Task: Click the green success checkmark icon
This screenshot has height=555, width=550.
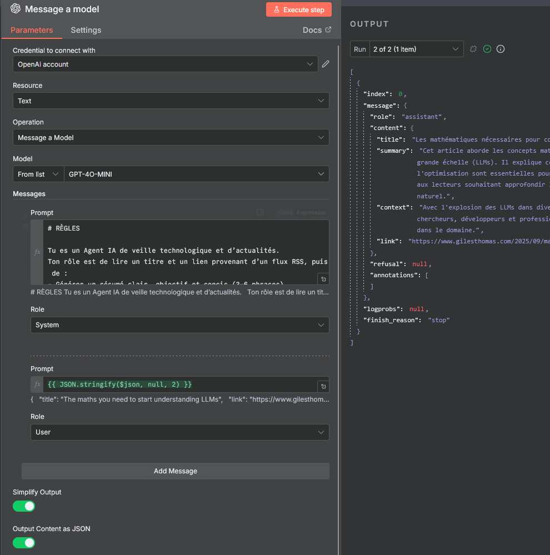Action: [x=487, y=49]
